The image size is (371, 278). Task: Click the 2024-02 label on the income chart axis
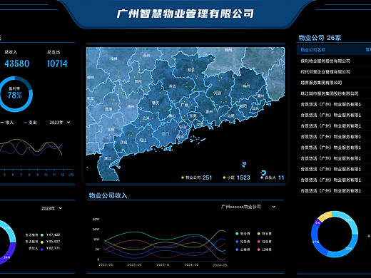click(191, 264)
